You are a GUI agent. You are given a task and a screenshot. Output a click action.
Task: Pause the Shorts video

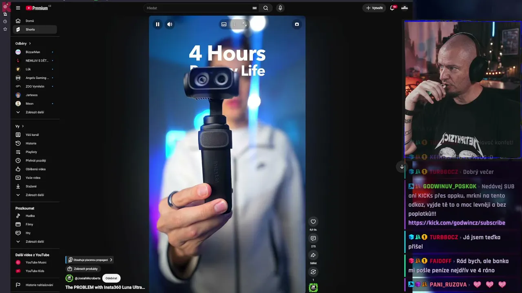pyautogui.click(x=157, y=24)
